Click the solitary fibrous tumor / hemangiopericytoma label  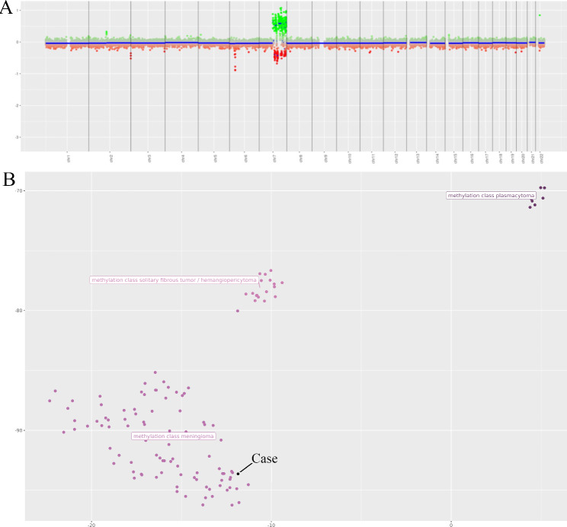pos(174,280)
